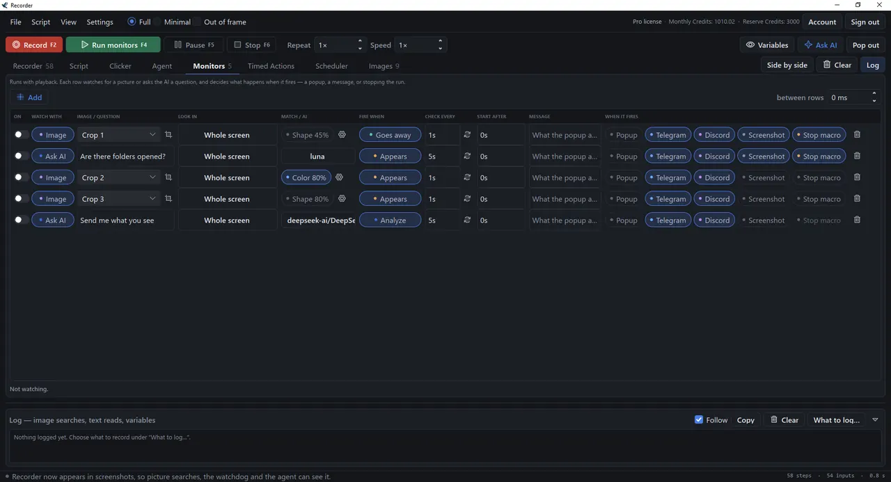Image resolution: width=891 pixels, height=482 pixels.
Task: Click repeat icon in 'Are there folders opened?' row
Action: pyautogui.click(x=467, y=156)
